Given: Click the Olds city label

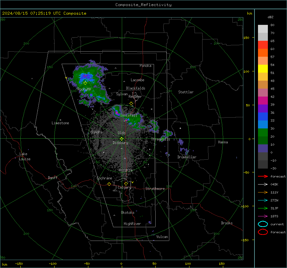Looking at the screenshot, I should tap(121, 133).
